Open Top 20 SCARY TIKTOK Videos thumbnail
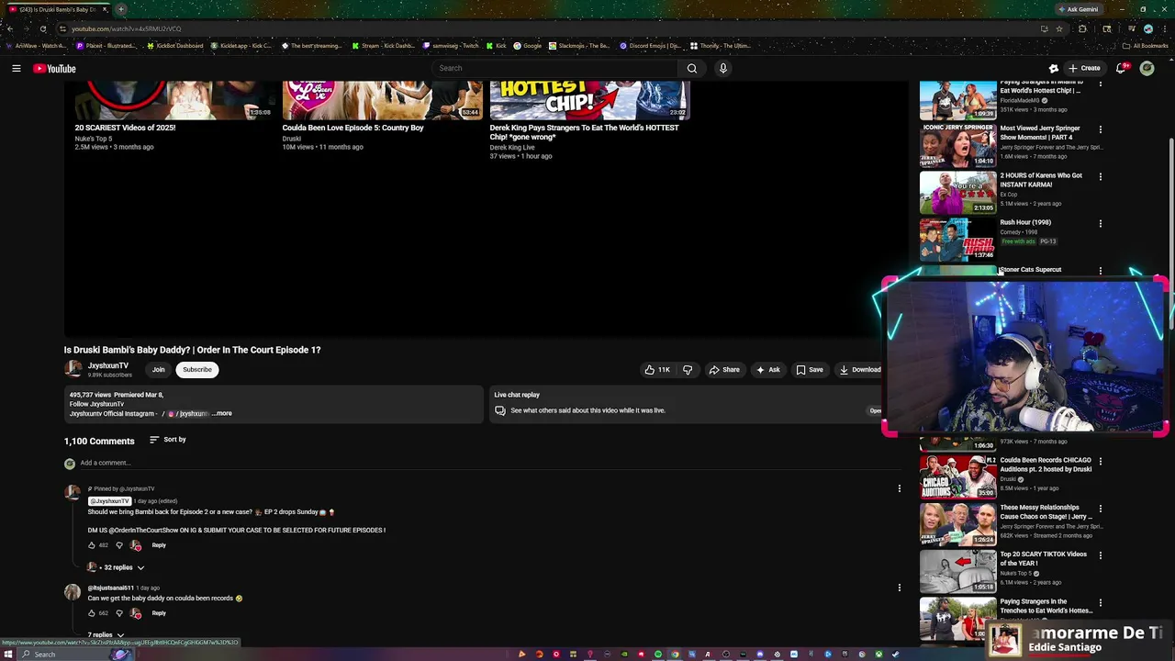The height and width of the screenshot is (661, 1175). click(x=958, y=570)
